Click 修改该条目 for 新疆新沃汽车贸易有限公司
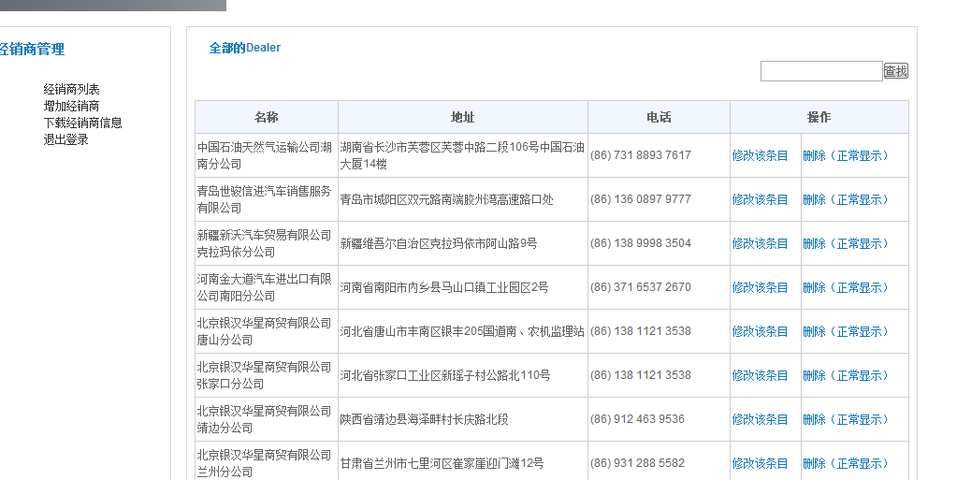Image resolution: width=957 pixels, height=480 pixels. [760, 243]
